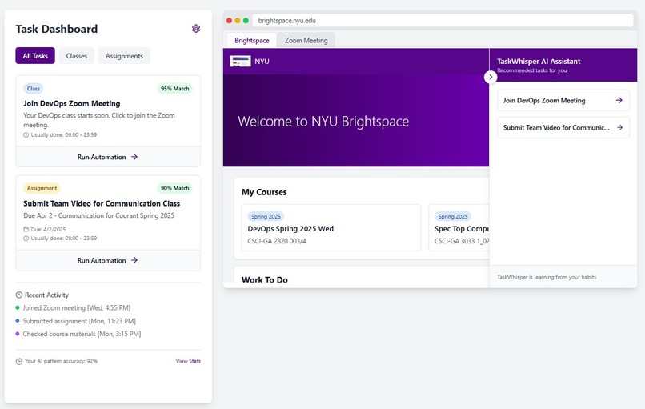Click the red close window dot
645x409 pixels.
tap(230, 21)
